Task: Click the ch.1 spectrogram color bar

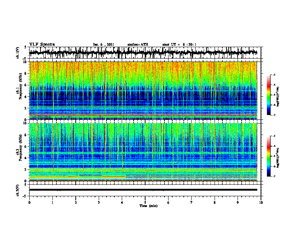Action: click(x=269, y=95)
